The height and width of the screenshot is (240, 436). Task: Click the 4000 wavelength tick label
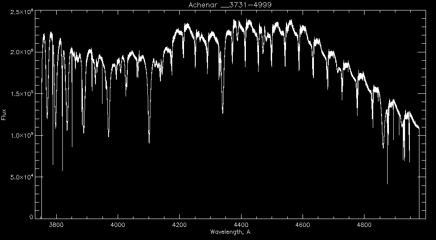click(118, 225)
